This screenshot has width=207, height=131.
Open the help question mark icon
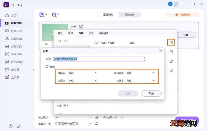tap(11, 126)
